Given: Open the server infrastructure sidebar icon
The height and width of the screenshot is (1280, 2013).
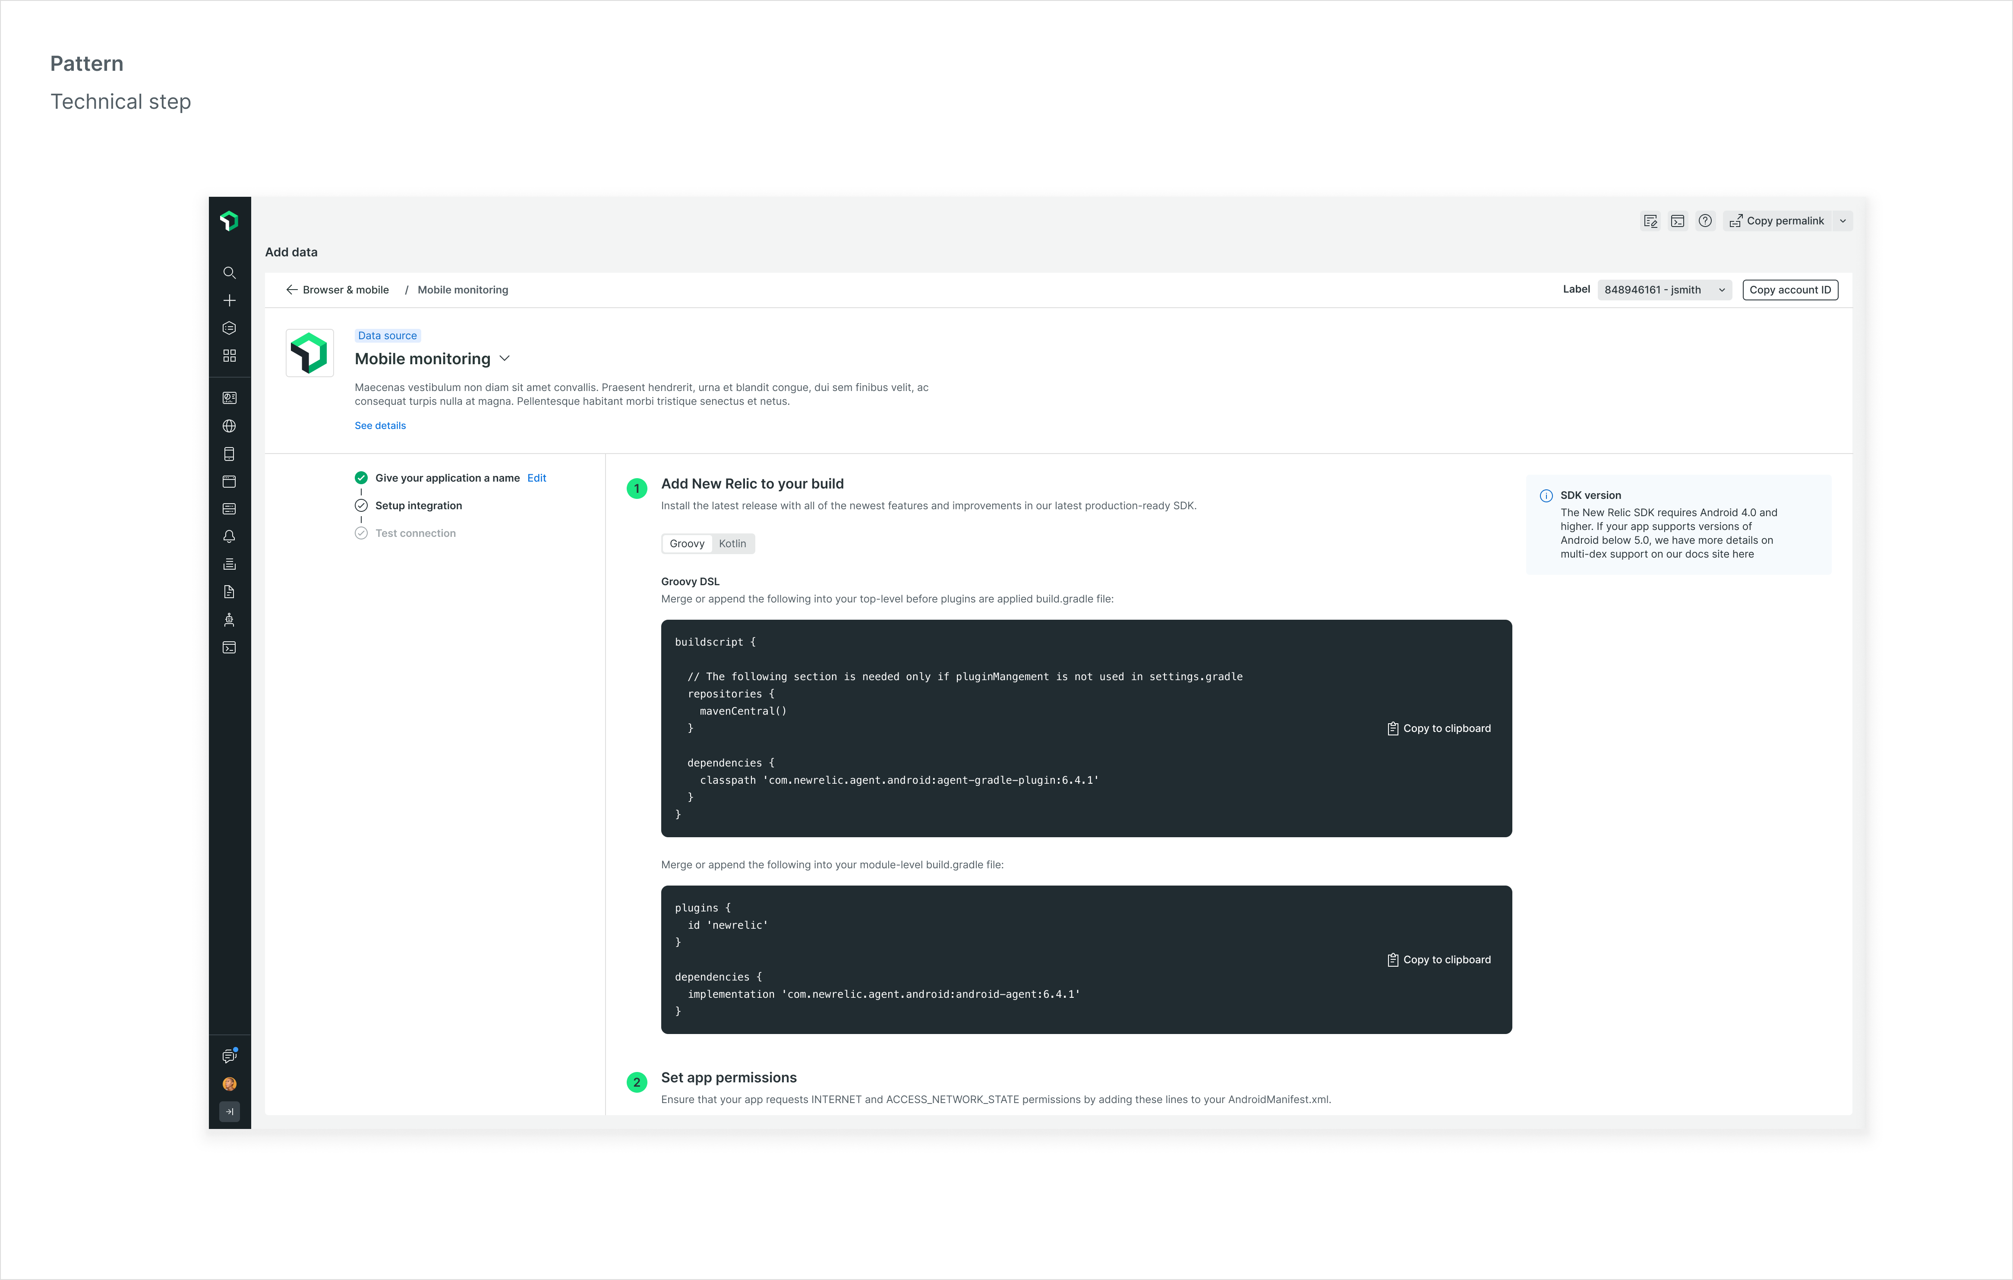Looking at the screenshot, I should pos(229,509).
